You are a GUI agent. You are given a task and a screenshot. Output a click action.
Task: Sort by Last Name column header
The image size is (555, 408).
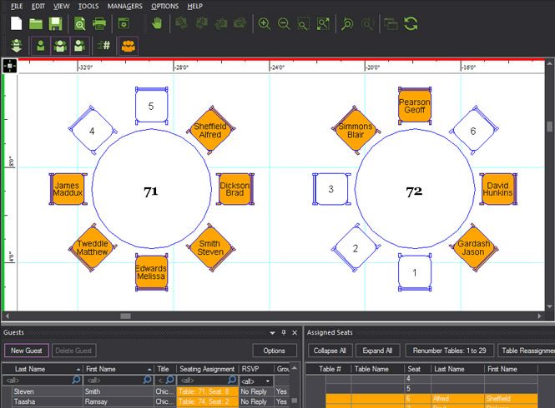pos(43,369)
